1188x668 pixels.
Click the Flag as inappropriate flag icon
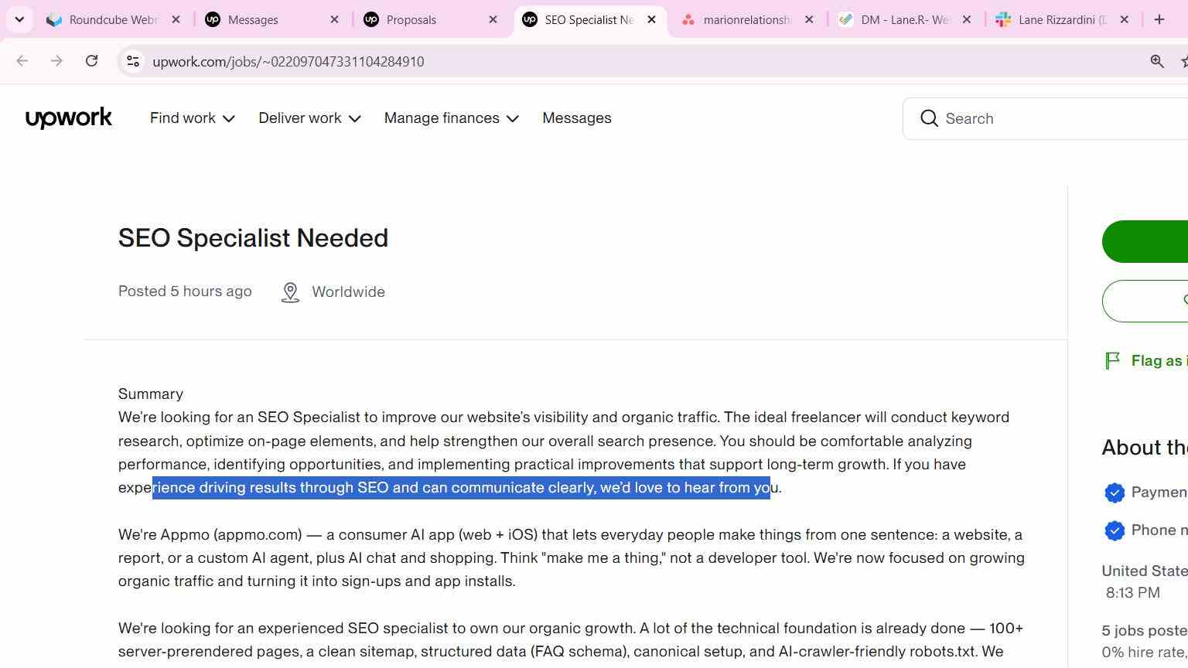(x=1112, y=360)
